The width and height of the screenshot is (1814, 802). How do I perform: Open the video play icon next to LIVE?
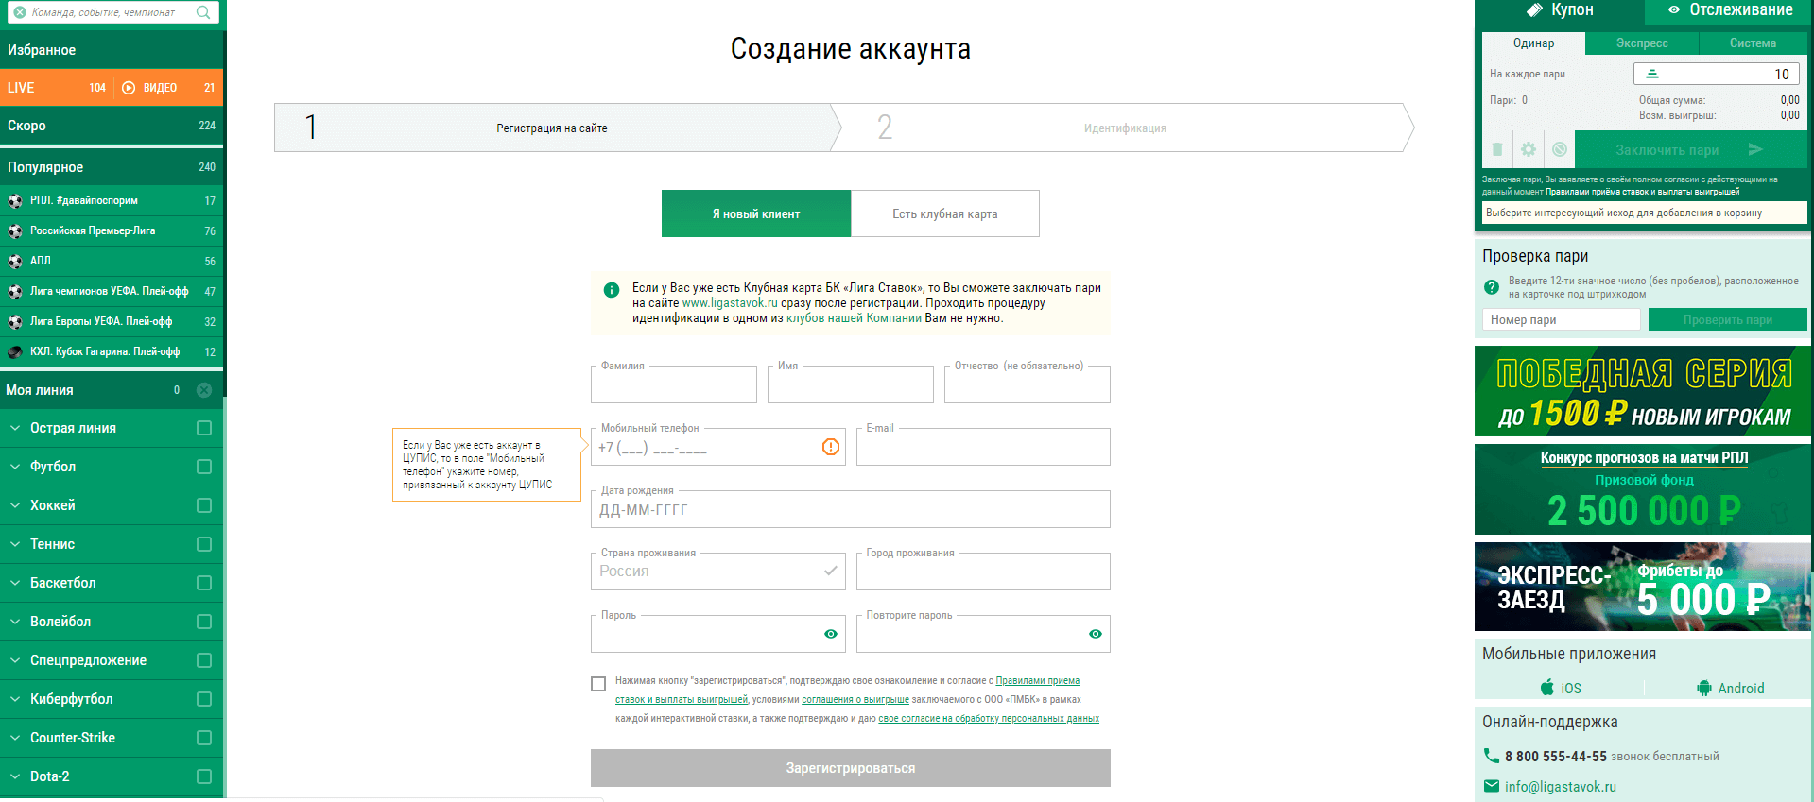[x=129, y=88]
